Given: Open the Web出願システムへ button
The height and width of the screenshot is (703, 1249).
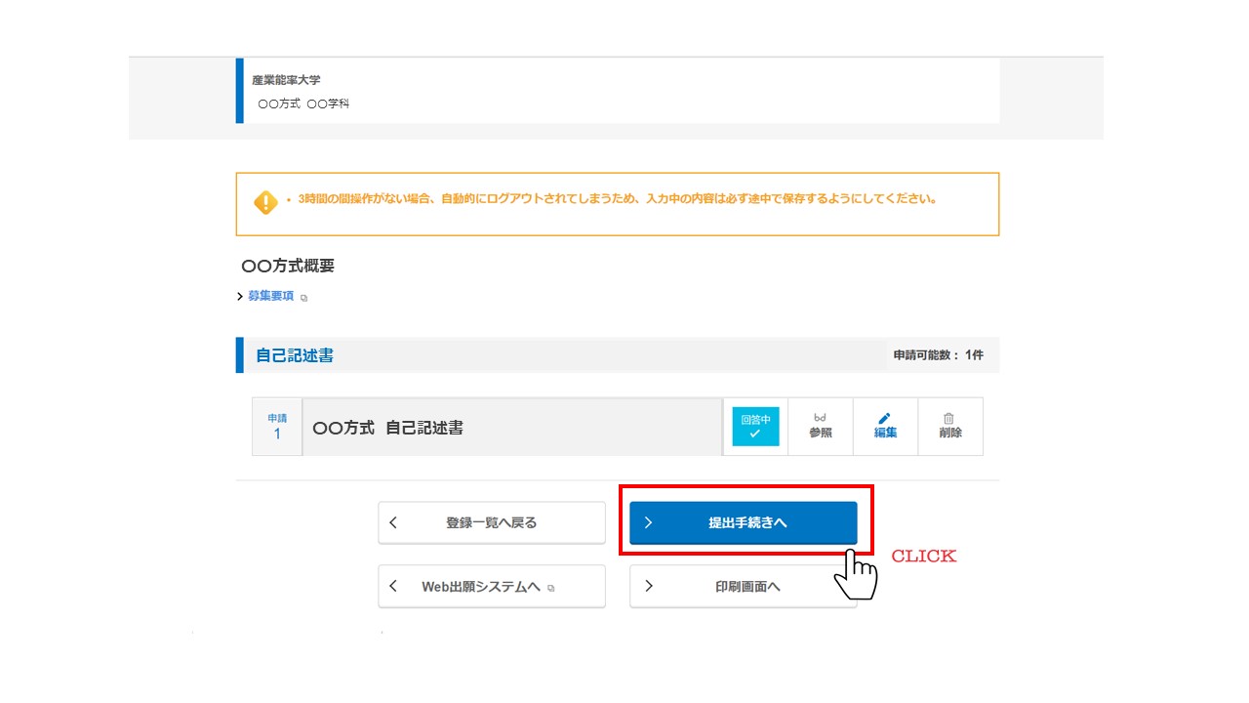Looking at the screenshot, I should 492,587.
